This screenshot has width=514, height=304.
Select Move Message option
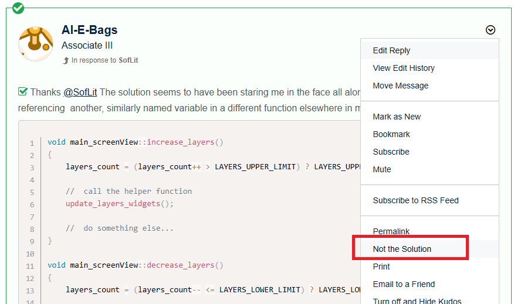pos(430,86)
